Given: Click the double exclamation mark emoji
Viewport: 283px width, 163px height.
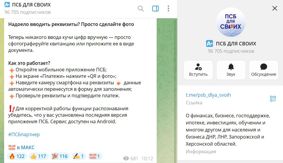Looking at the screenshot, I should coord(12,108).
